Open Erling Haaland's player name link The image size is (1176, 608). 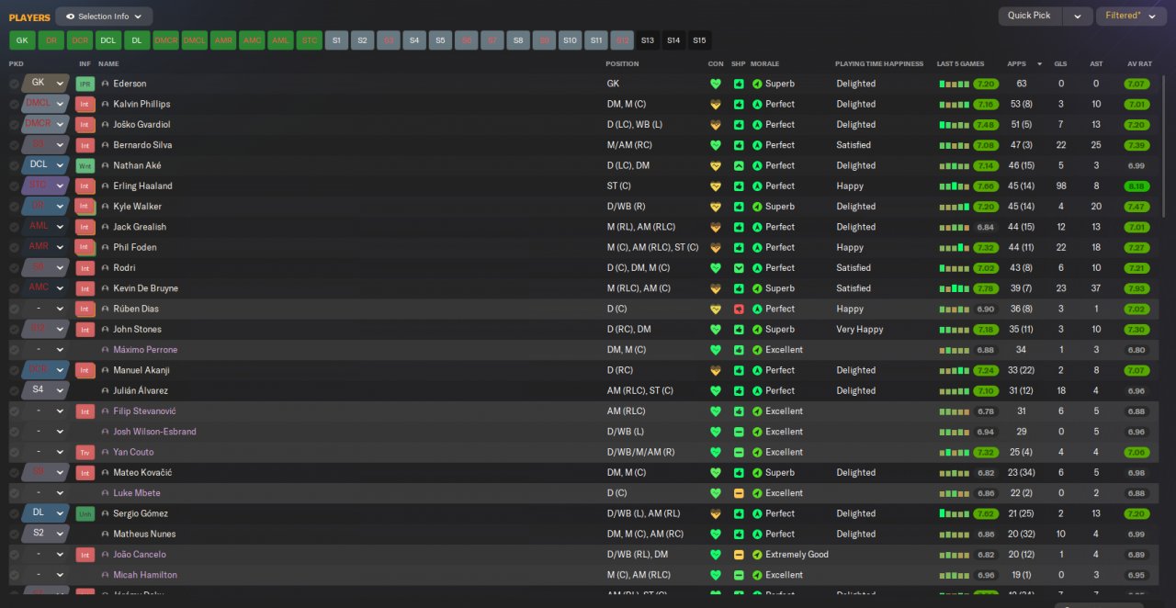[x=142, y=186]
